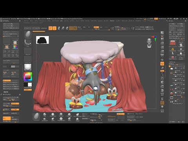
Task: Select the rainbow spectrum texture thumbnail
Action: tap(15, 47)
